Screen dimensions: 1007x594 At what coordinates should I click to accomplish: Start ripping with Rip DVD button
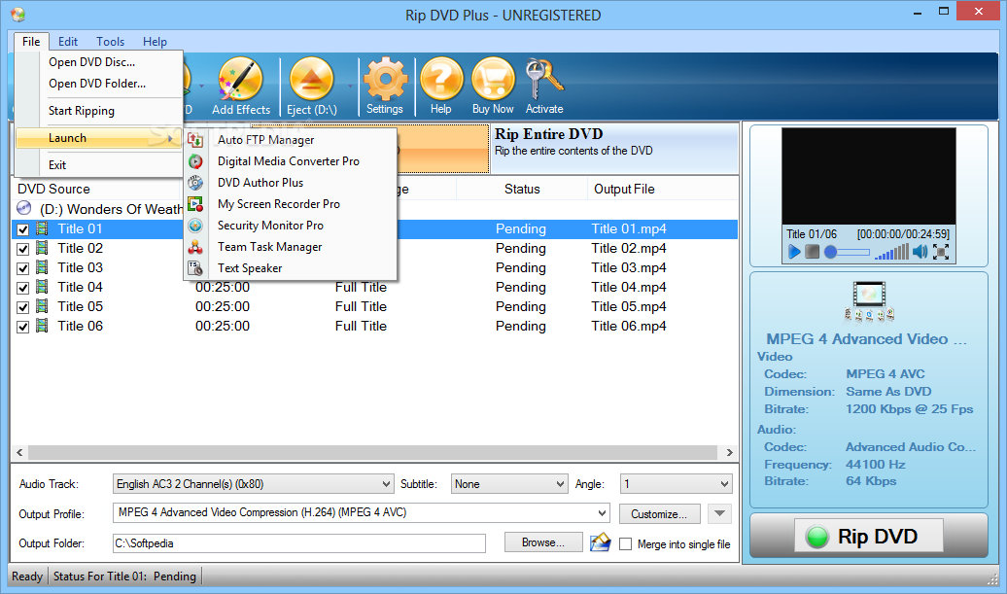point(869,536)
